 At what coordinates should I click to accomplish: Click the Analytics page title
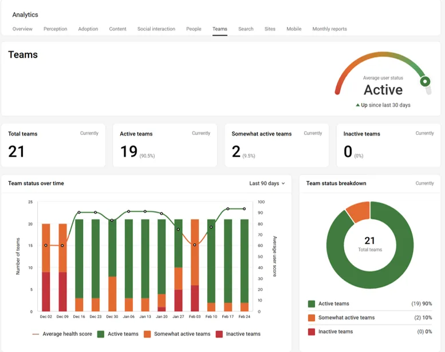tap(25, 15)
